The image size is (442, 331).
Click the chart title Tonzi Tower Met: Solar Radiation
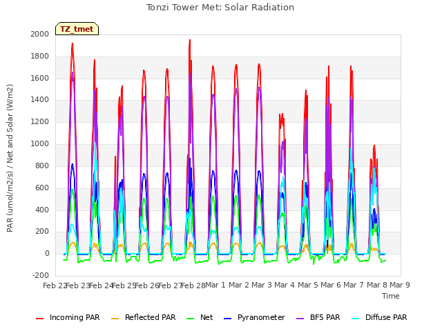coord(220,8)
